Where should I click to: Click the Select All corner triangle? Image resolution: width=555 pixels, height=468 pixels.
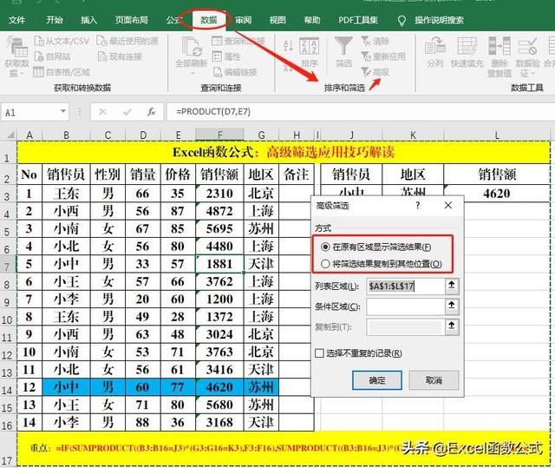[x=10, y=135]
